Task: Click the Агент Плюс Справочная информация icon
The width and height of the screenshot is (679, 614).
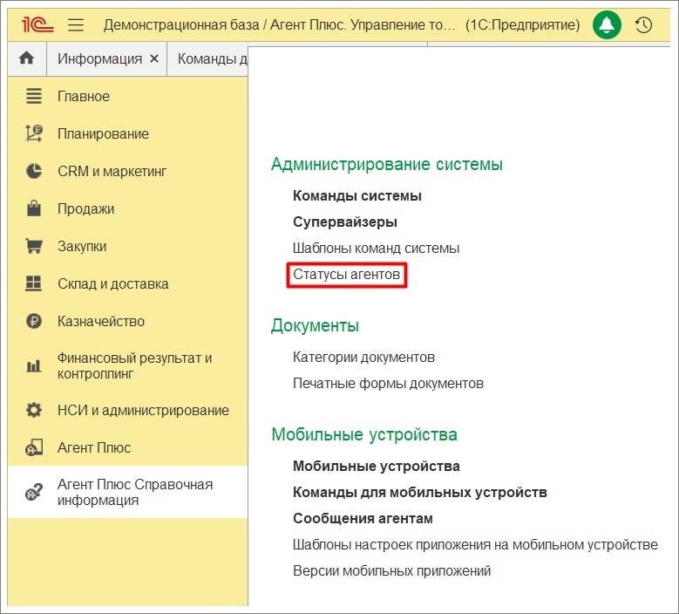Action: (x=34, y=492)
